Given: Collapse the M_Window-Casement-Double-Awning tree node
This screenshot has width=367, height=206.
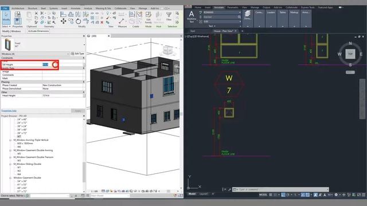Looking at the screenshot, I should (x=10, y=150).
